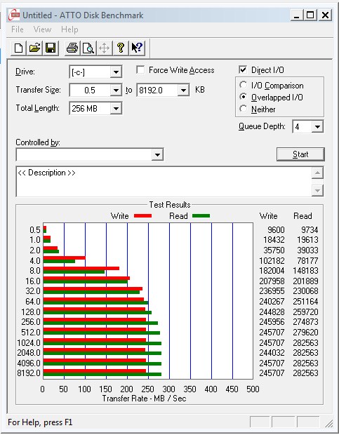This screenshot has width=339, height=435.
Task: Click the yellow question mark About icon
Action: 121,48
